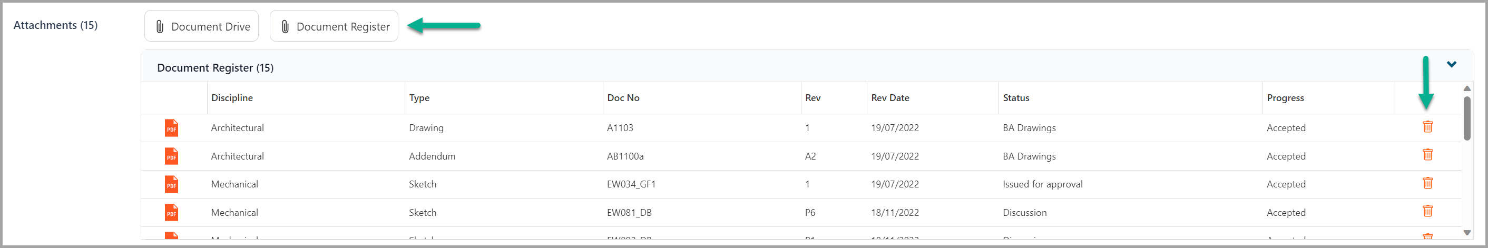Click trash icon for EW081_DB
This screenshot has height=248, width=1488.
pyautogui.click(x=1427, y=211)
